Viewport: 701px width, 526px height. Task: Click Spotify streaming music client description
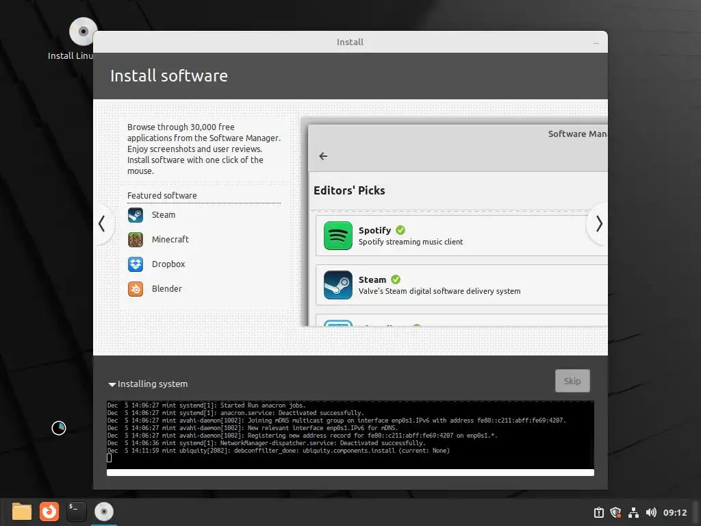pyautogui.click(x=411, y=242)
